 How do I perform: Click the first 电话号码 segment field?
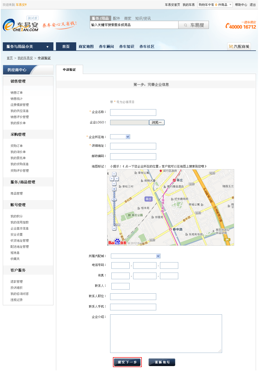coord(121,265)
